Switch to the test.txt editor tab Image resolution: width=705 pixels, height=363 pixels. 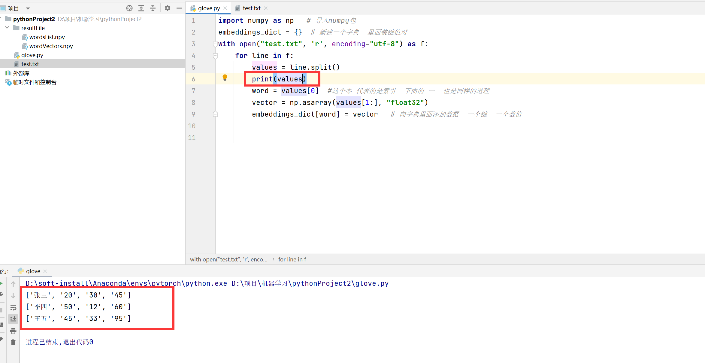(x=251, y=8)
